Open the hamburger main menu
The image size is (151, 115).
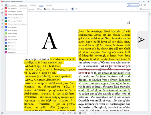click(x=2, y=5)
